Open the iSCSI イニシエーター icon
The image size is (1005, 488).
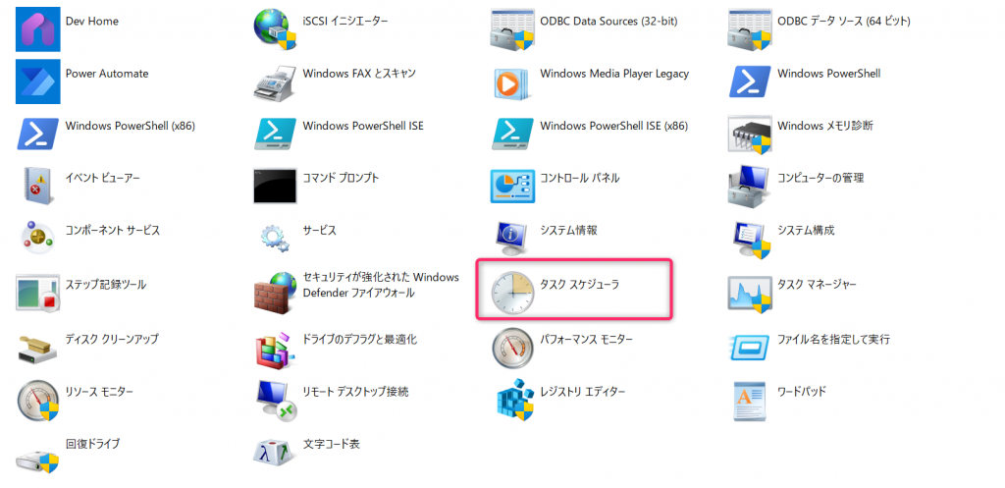(276, 29)
